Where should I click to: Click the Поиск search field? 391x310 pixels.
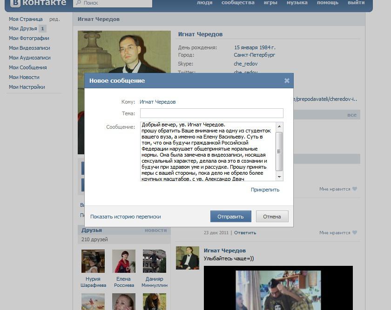pos(113,3)
